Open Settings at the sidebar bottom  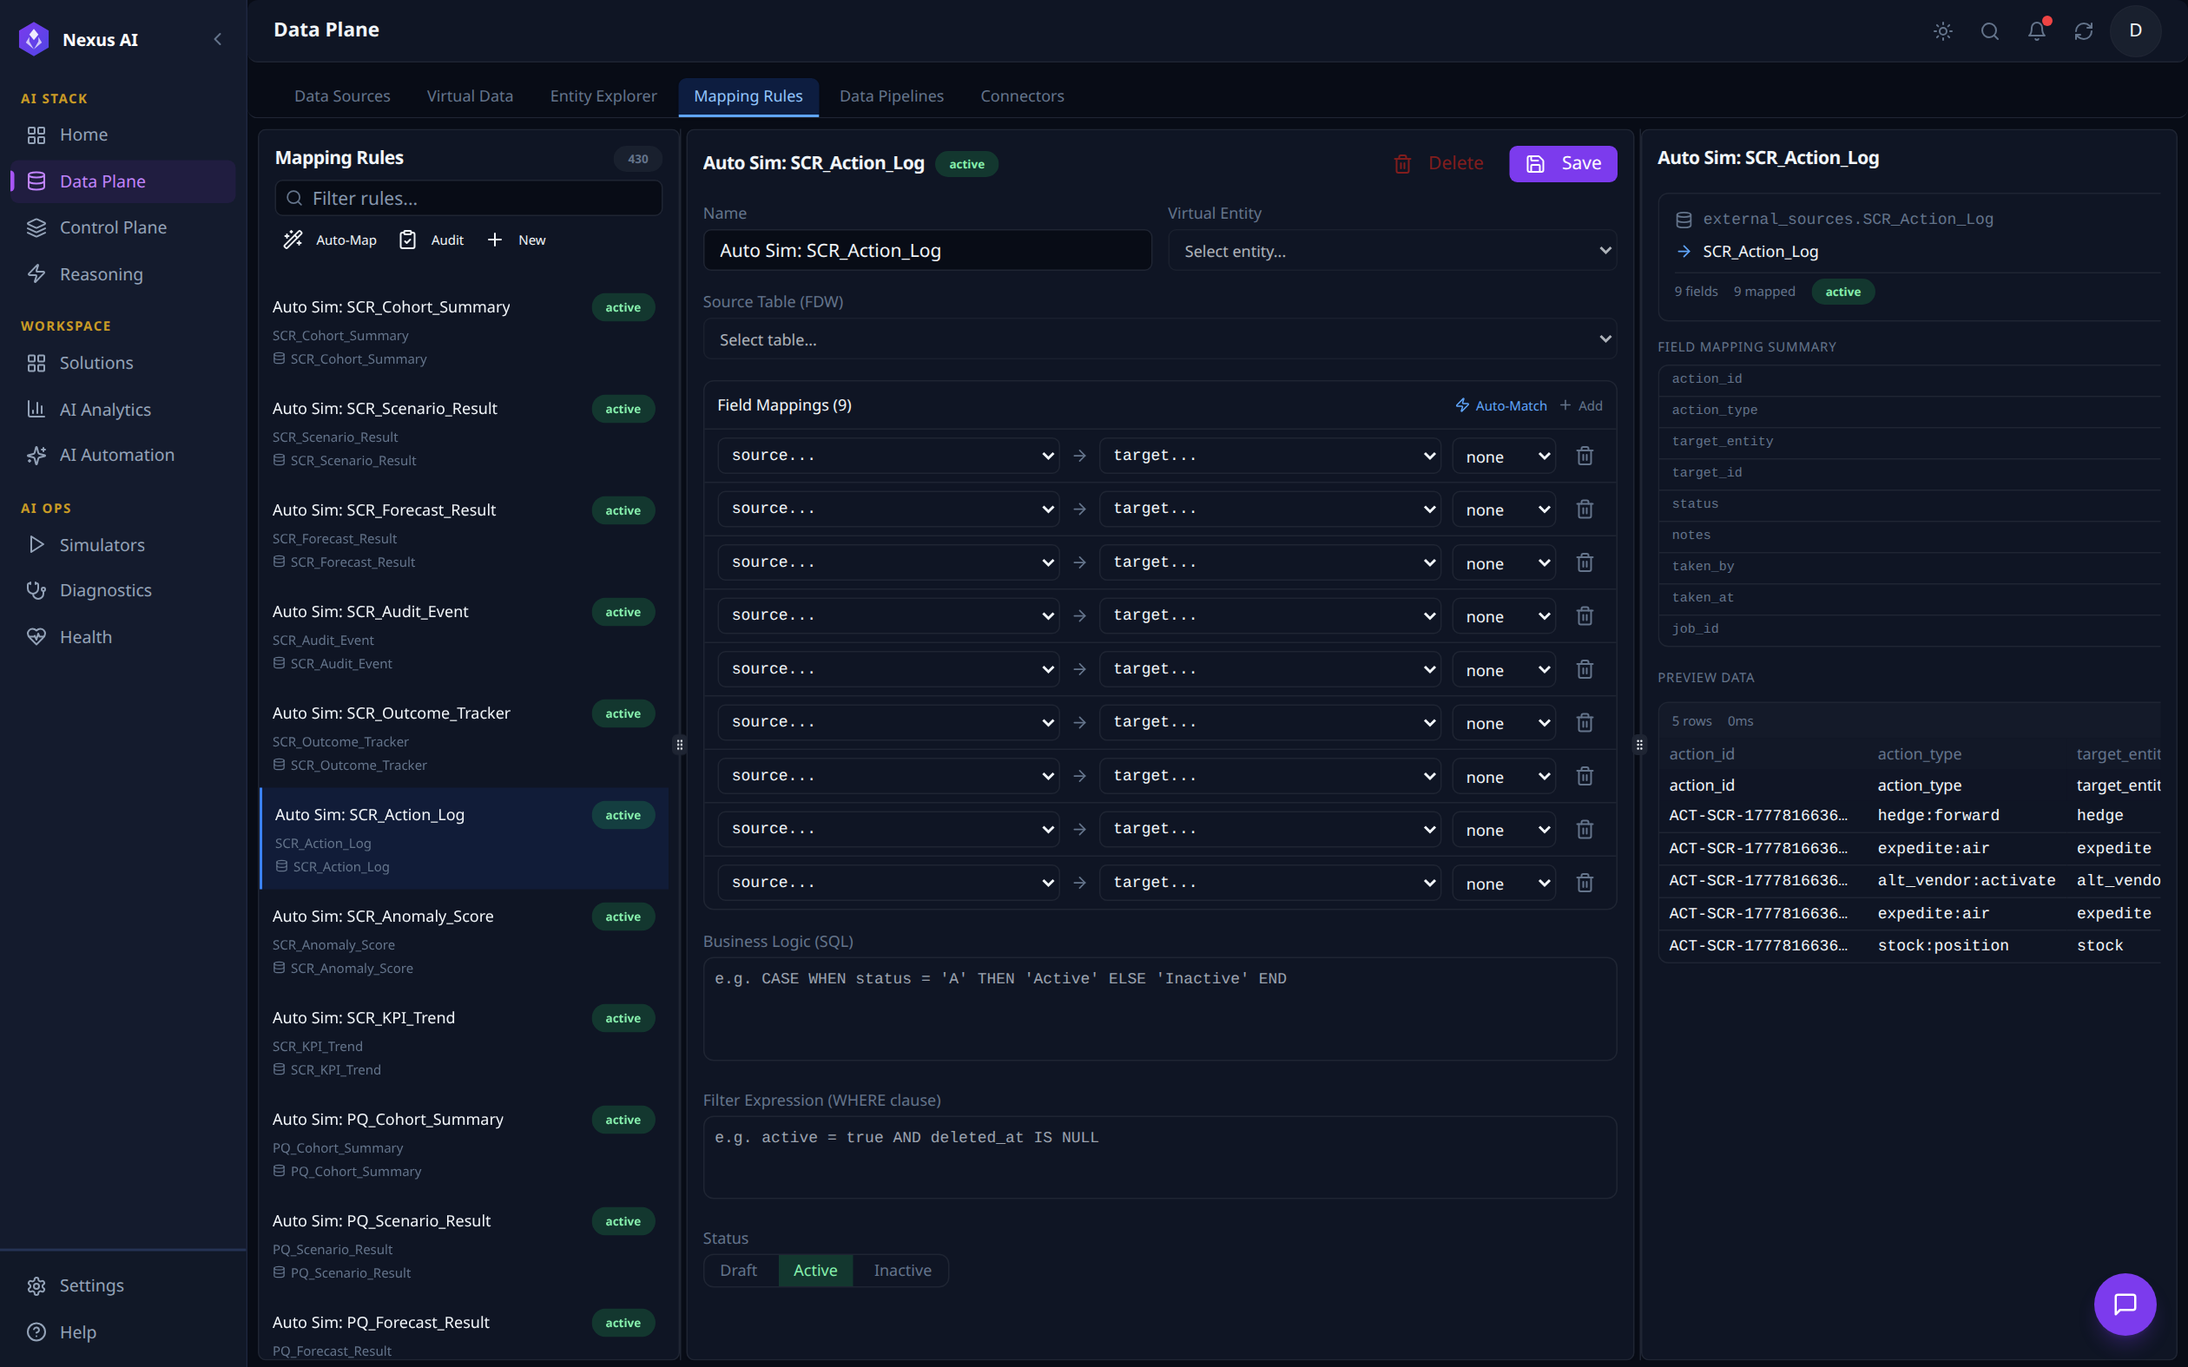(x=123, y=1285)
